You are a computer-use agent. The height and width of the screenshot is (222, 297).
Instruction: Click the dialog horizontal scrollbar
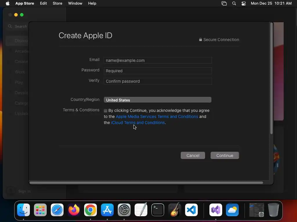pyautogui.click(x=146, y=183)
